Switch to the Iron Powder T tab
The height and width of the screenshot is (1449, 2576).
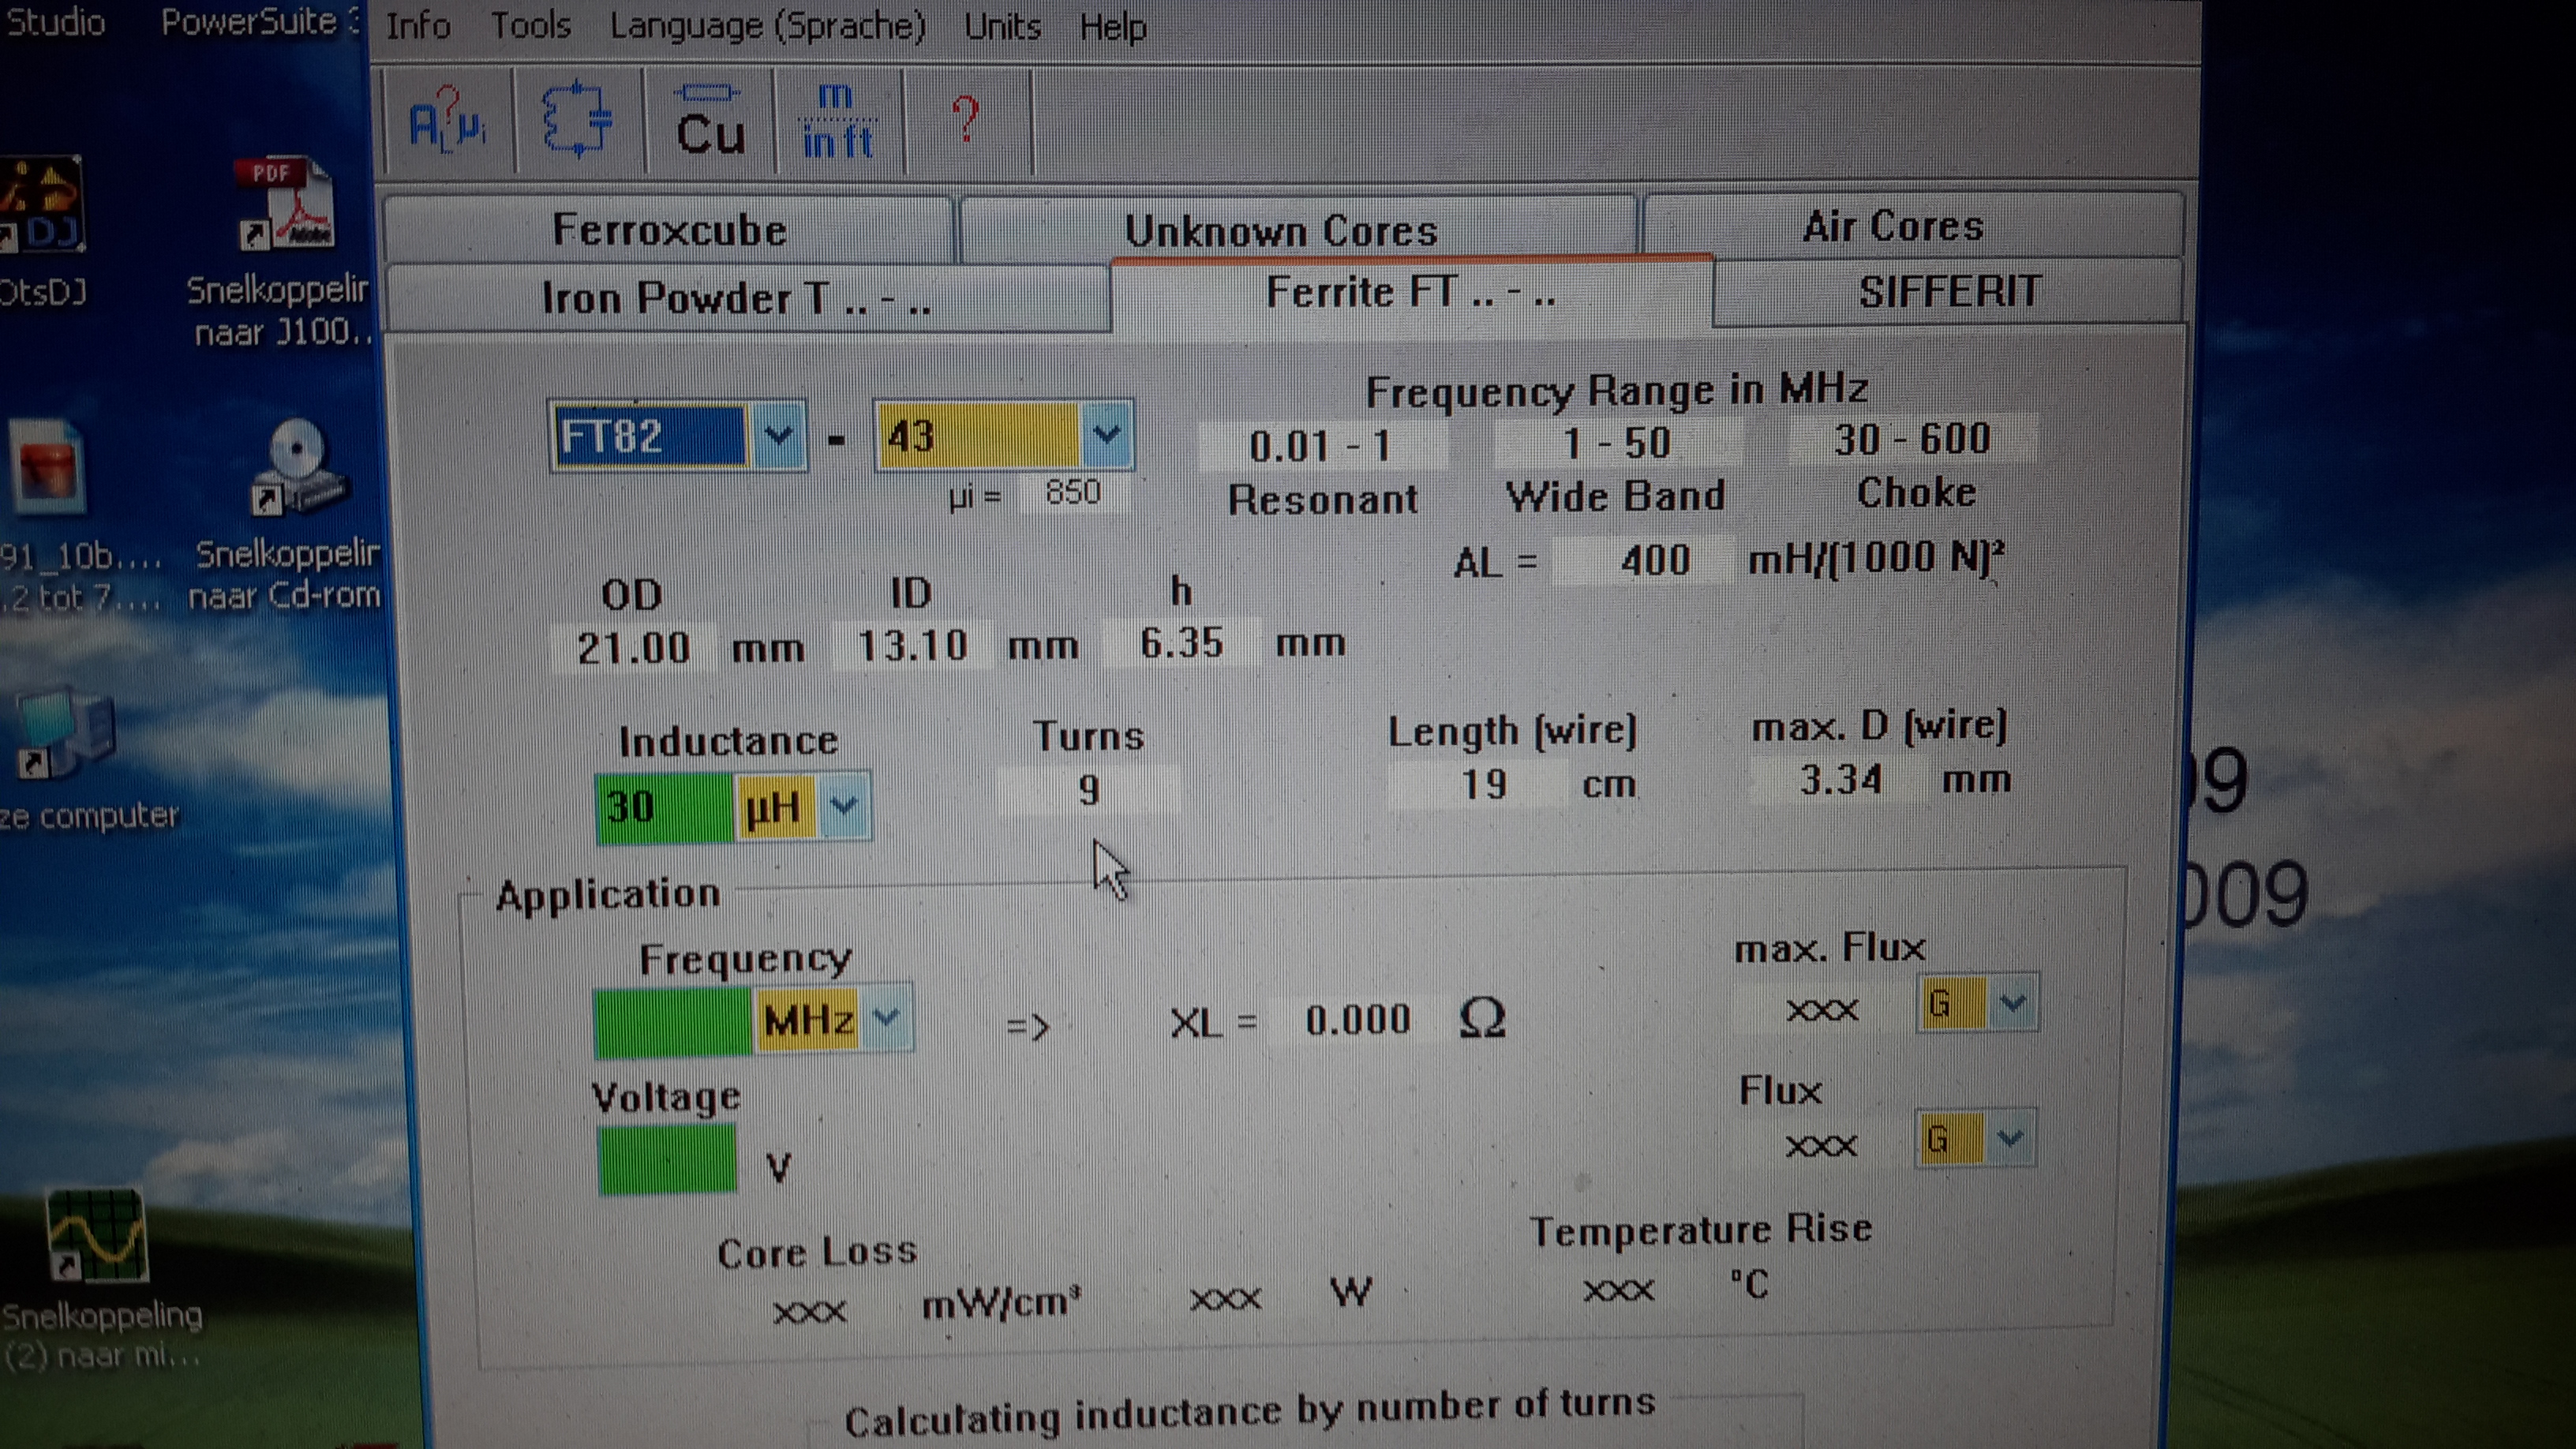coord(736,298)
